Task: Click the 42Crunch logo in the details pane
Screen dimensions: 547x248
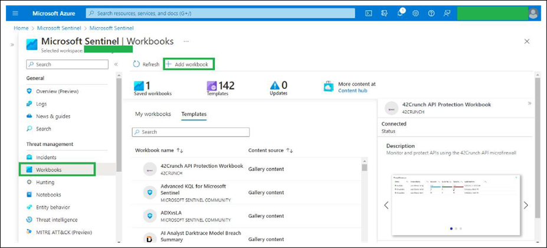Action: (x=391, y=108)
